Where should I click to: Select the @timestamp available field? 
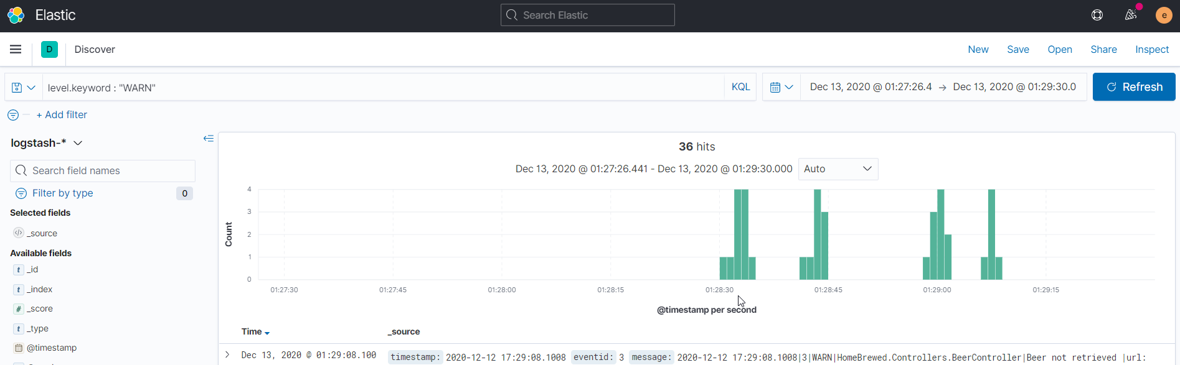(x=52, y=348)
